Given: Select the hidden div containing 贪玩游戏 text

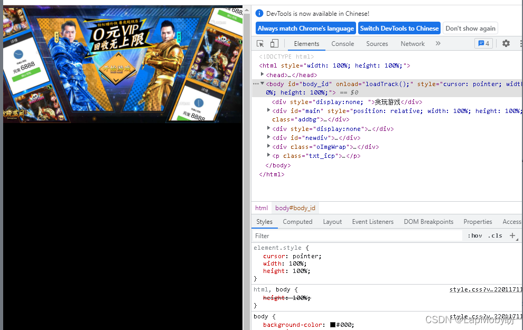Looking at the screenshot, I should [x=347, y=102].
